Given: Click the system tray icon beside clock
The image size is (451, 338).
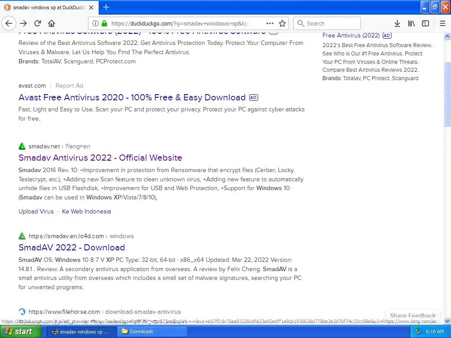Looking at the screenshot, I should pos(418,332).
